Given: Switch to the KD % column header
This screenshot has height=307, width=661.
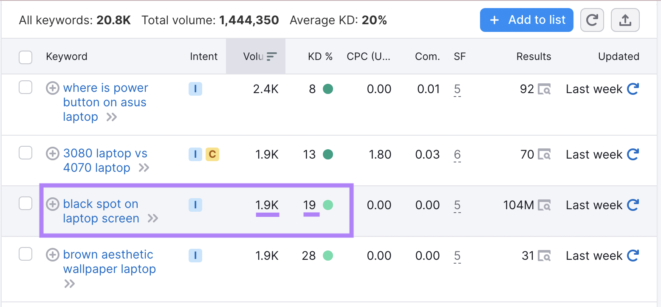Looking at the screenshot, I should (x=320, y=56).
